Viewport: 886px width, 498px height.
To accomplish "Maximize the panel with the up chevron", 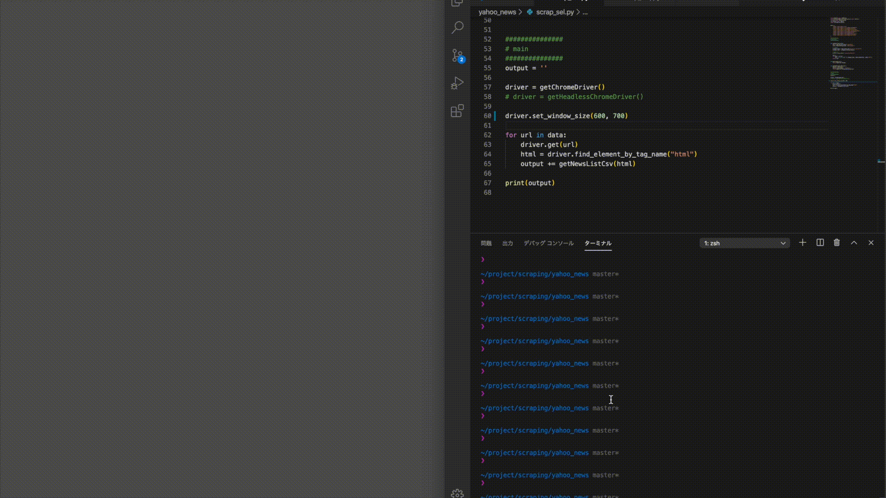I will [x=854, y=243].
